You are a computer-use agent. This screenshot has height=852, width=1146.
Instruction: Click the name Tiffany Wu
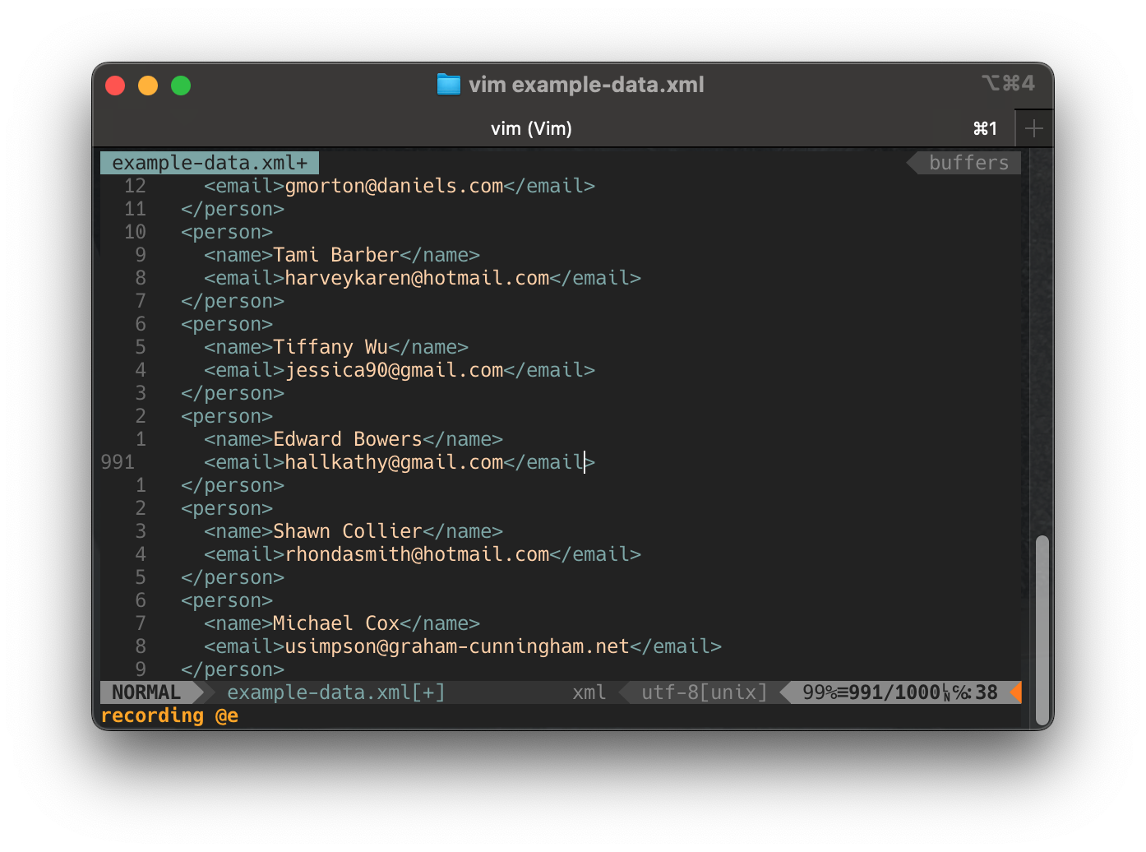(330, 347)
